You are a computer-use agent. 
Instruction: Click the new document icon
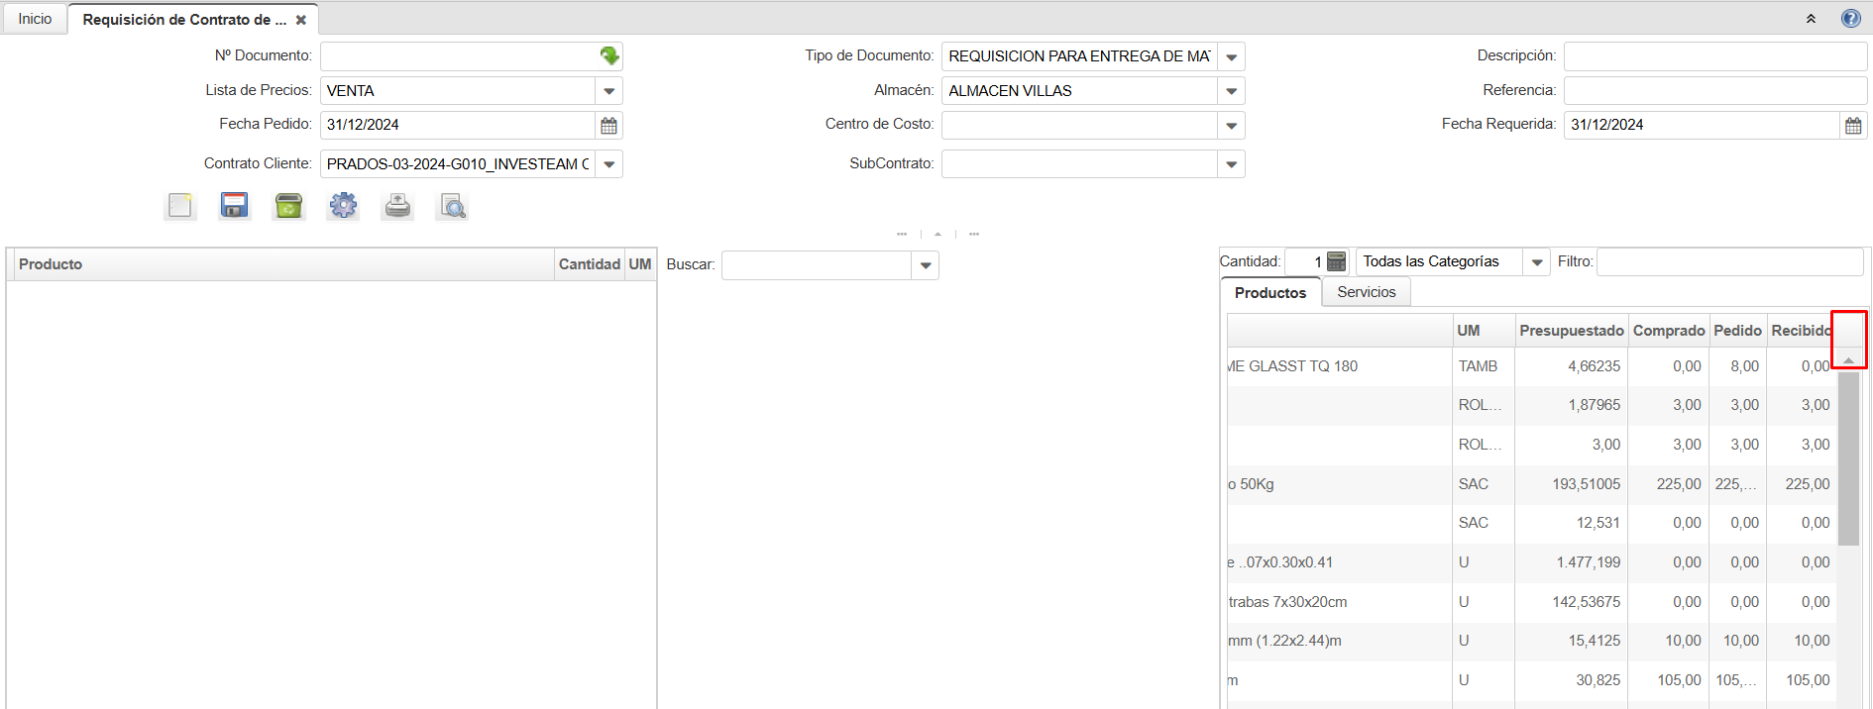(x=180, y=206)
